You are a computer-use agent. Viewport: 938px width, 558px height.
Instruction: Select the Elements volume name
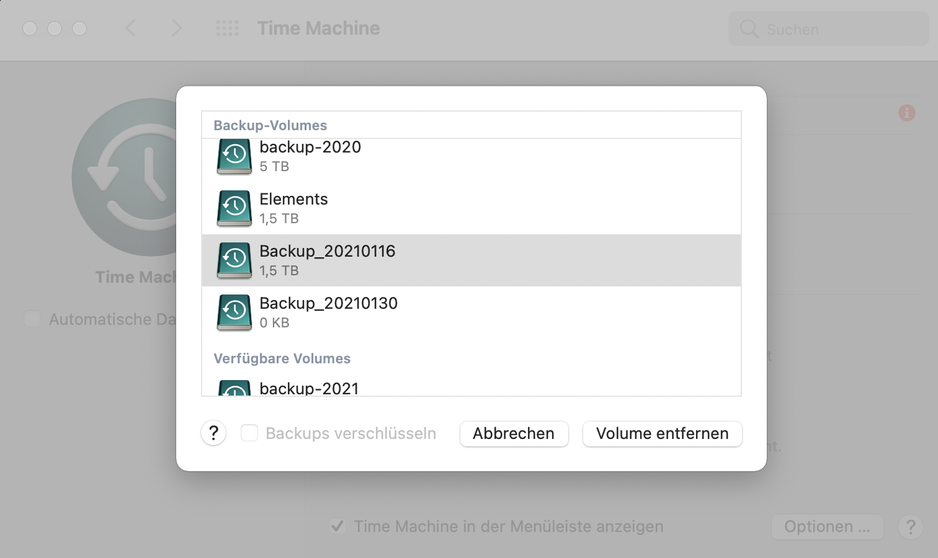[293, 199]
